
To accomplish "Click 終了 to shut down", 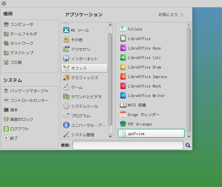I will click(11, 138).
